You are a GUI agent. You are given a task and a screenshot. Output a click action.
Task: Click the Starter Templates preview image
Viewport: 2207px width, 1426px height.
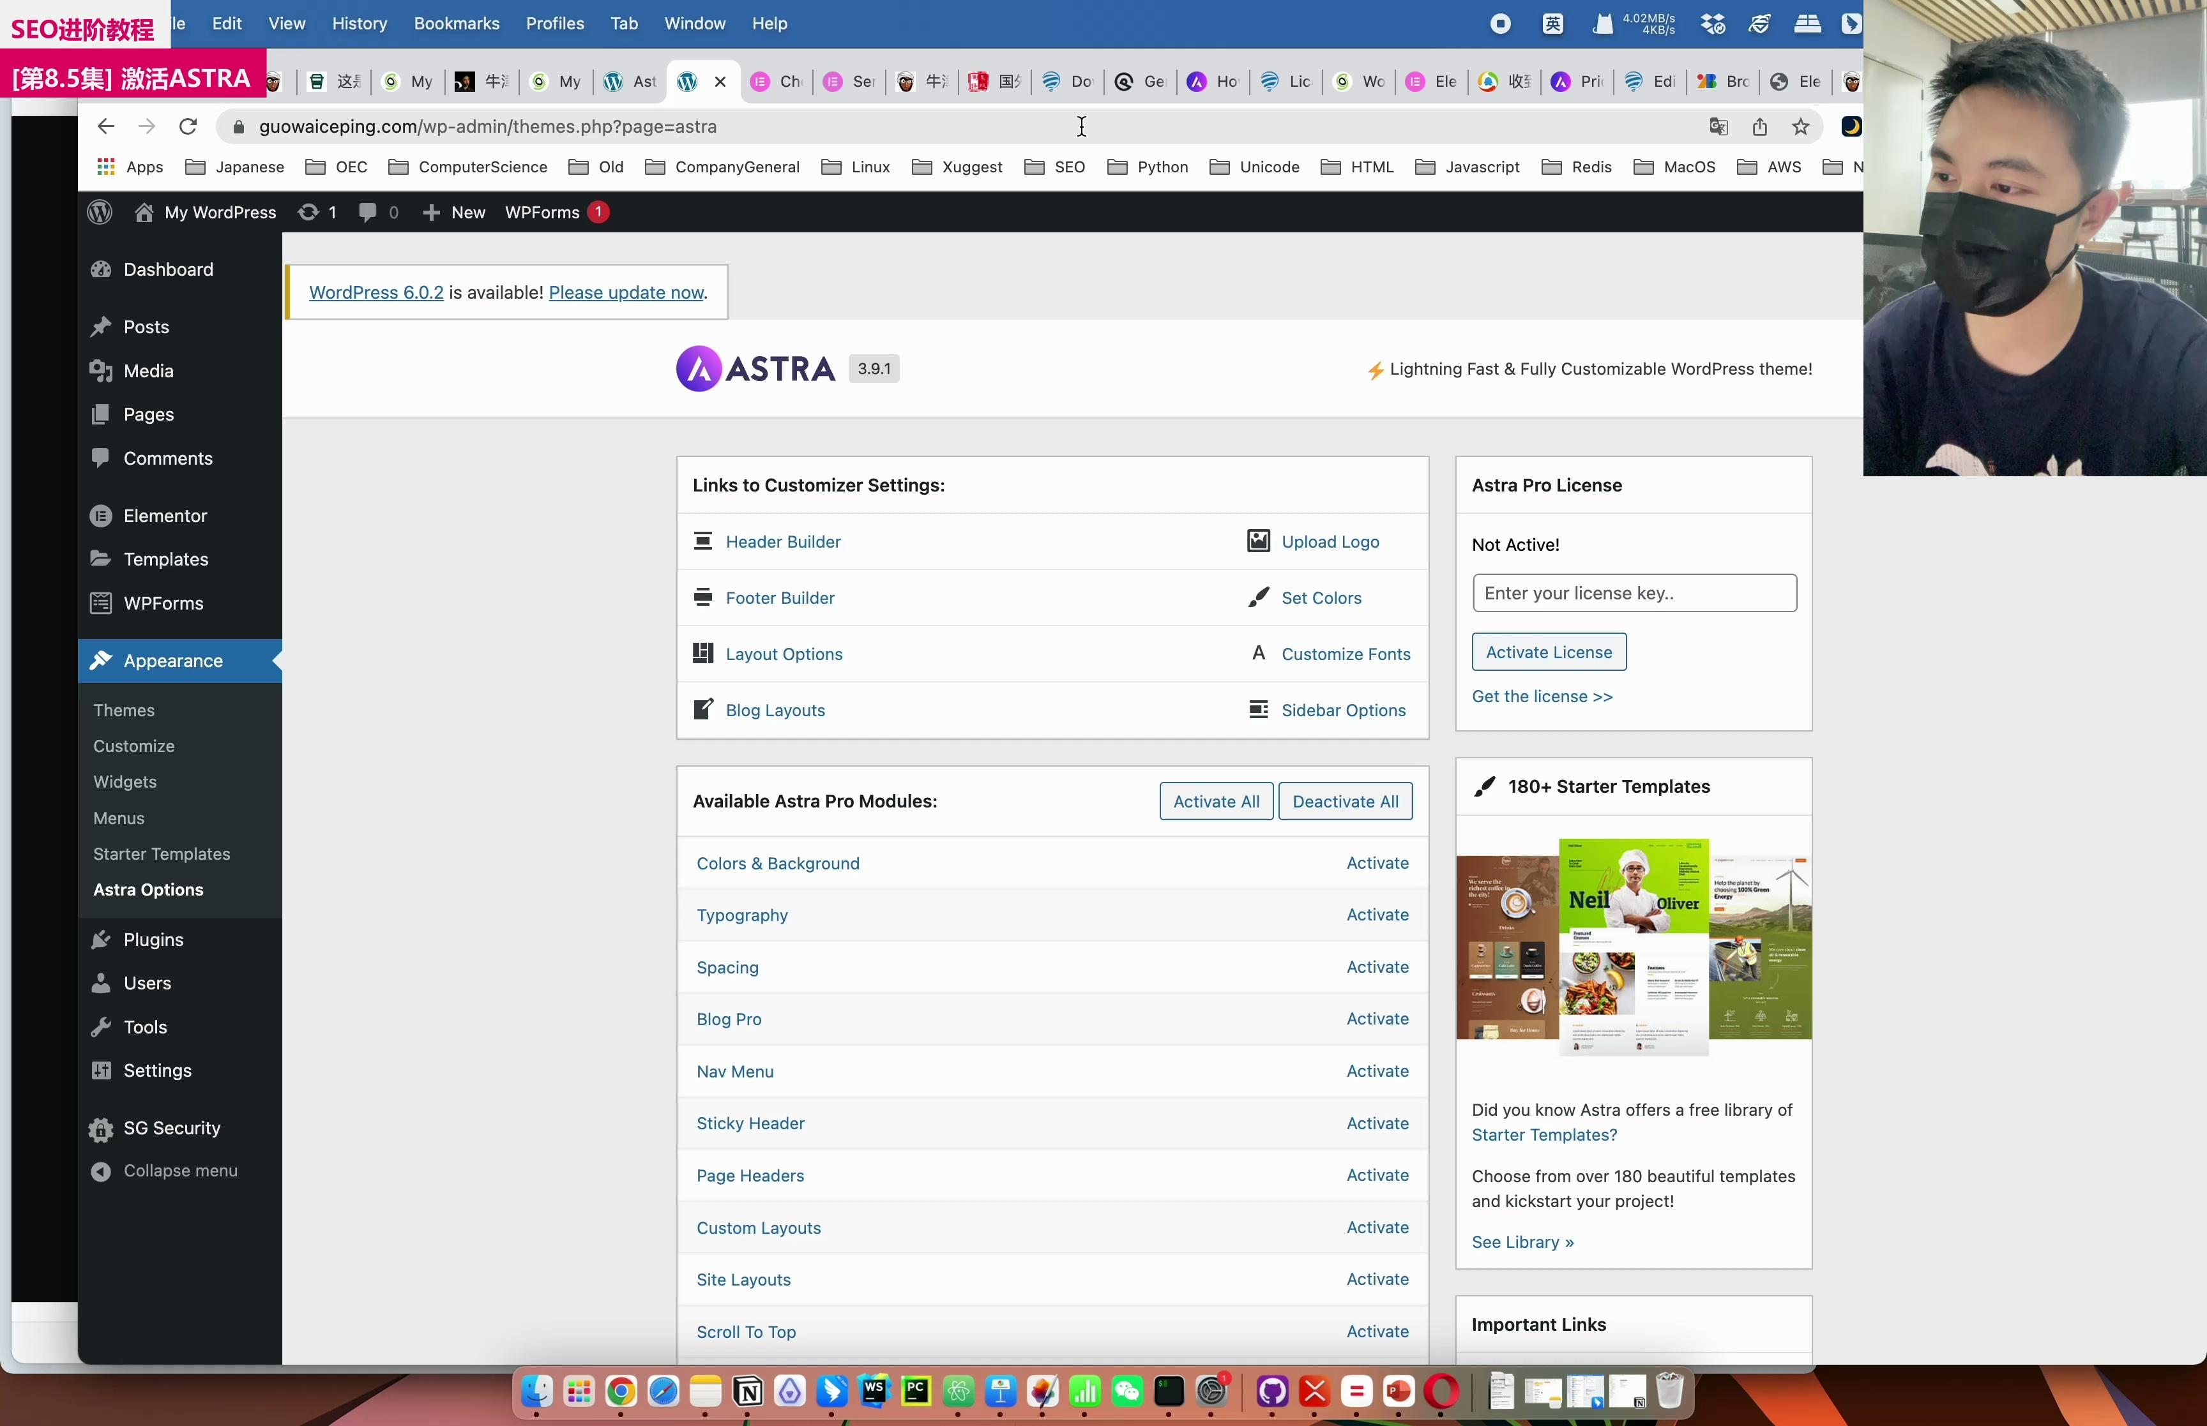[1633, 947]
